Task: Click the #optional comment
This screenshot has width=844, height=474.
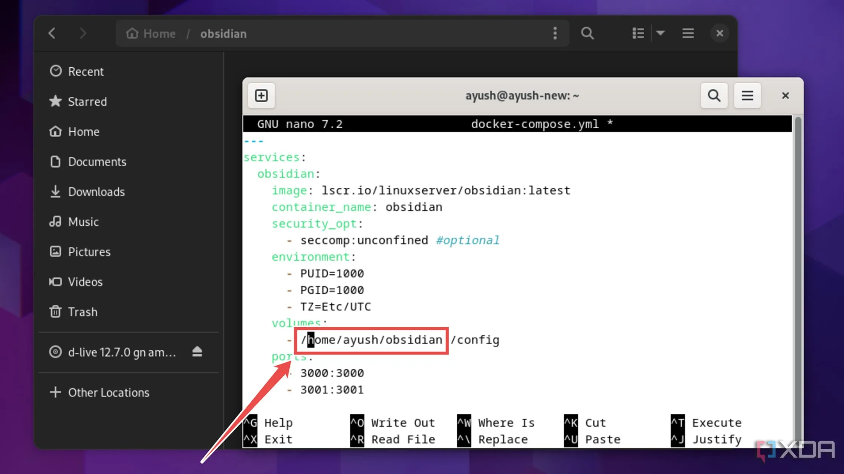Action: [x=468, y=240]
